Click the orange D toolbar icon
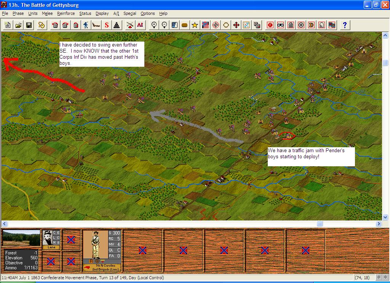The image size is (390, 283). 311,25
